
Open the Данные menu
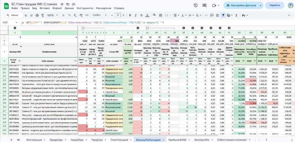click(x=69, y=8)
